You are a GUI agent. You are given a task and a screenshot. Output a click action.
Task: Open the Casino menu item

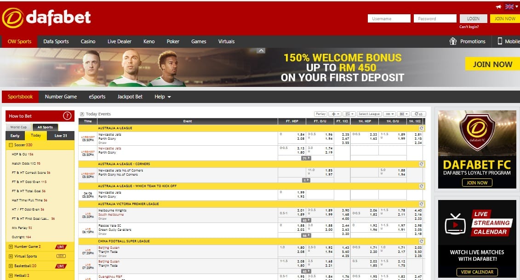point(88,41)
